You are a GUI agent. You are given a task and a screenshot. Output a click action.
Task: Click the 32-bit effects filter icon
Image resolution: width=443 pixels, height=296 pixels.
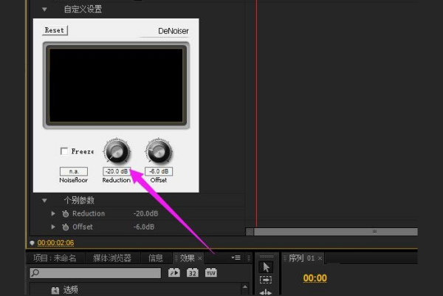[193, 273]
